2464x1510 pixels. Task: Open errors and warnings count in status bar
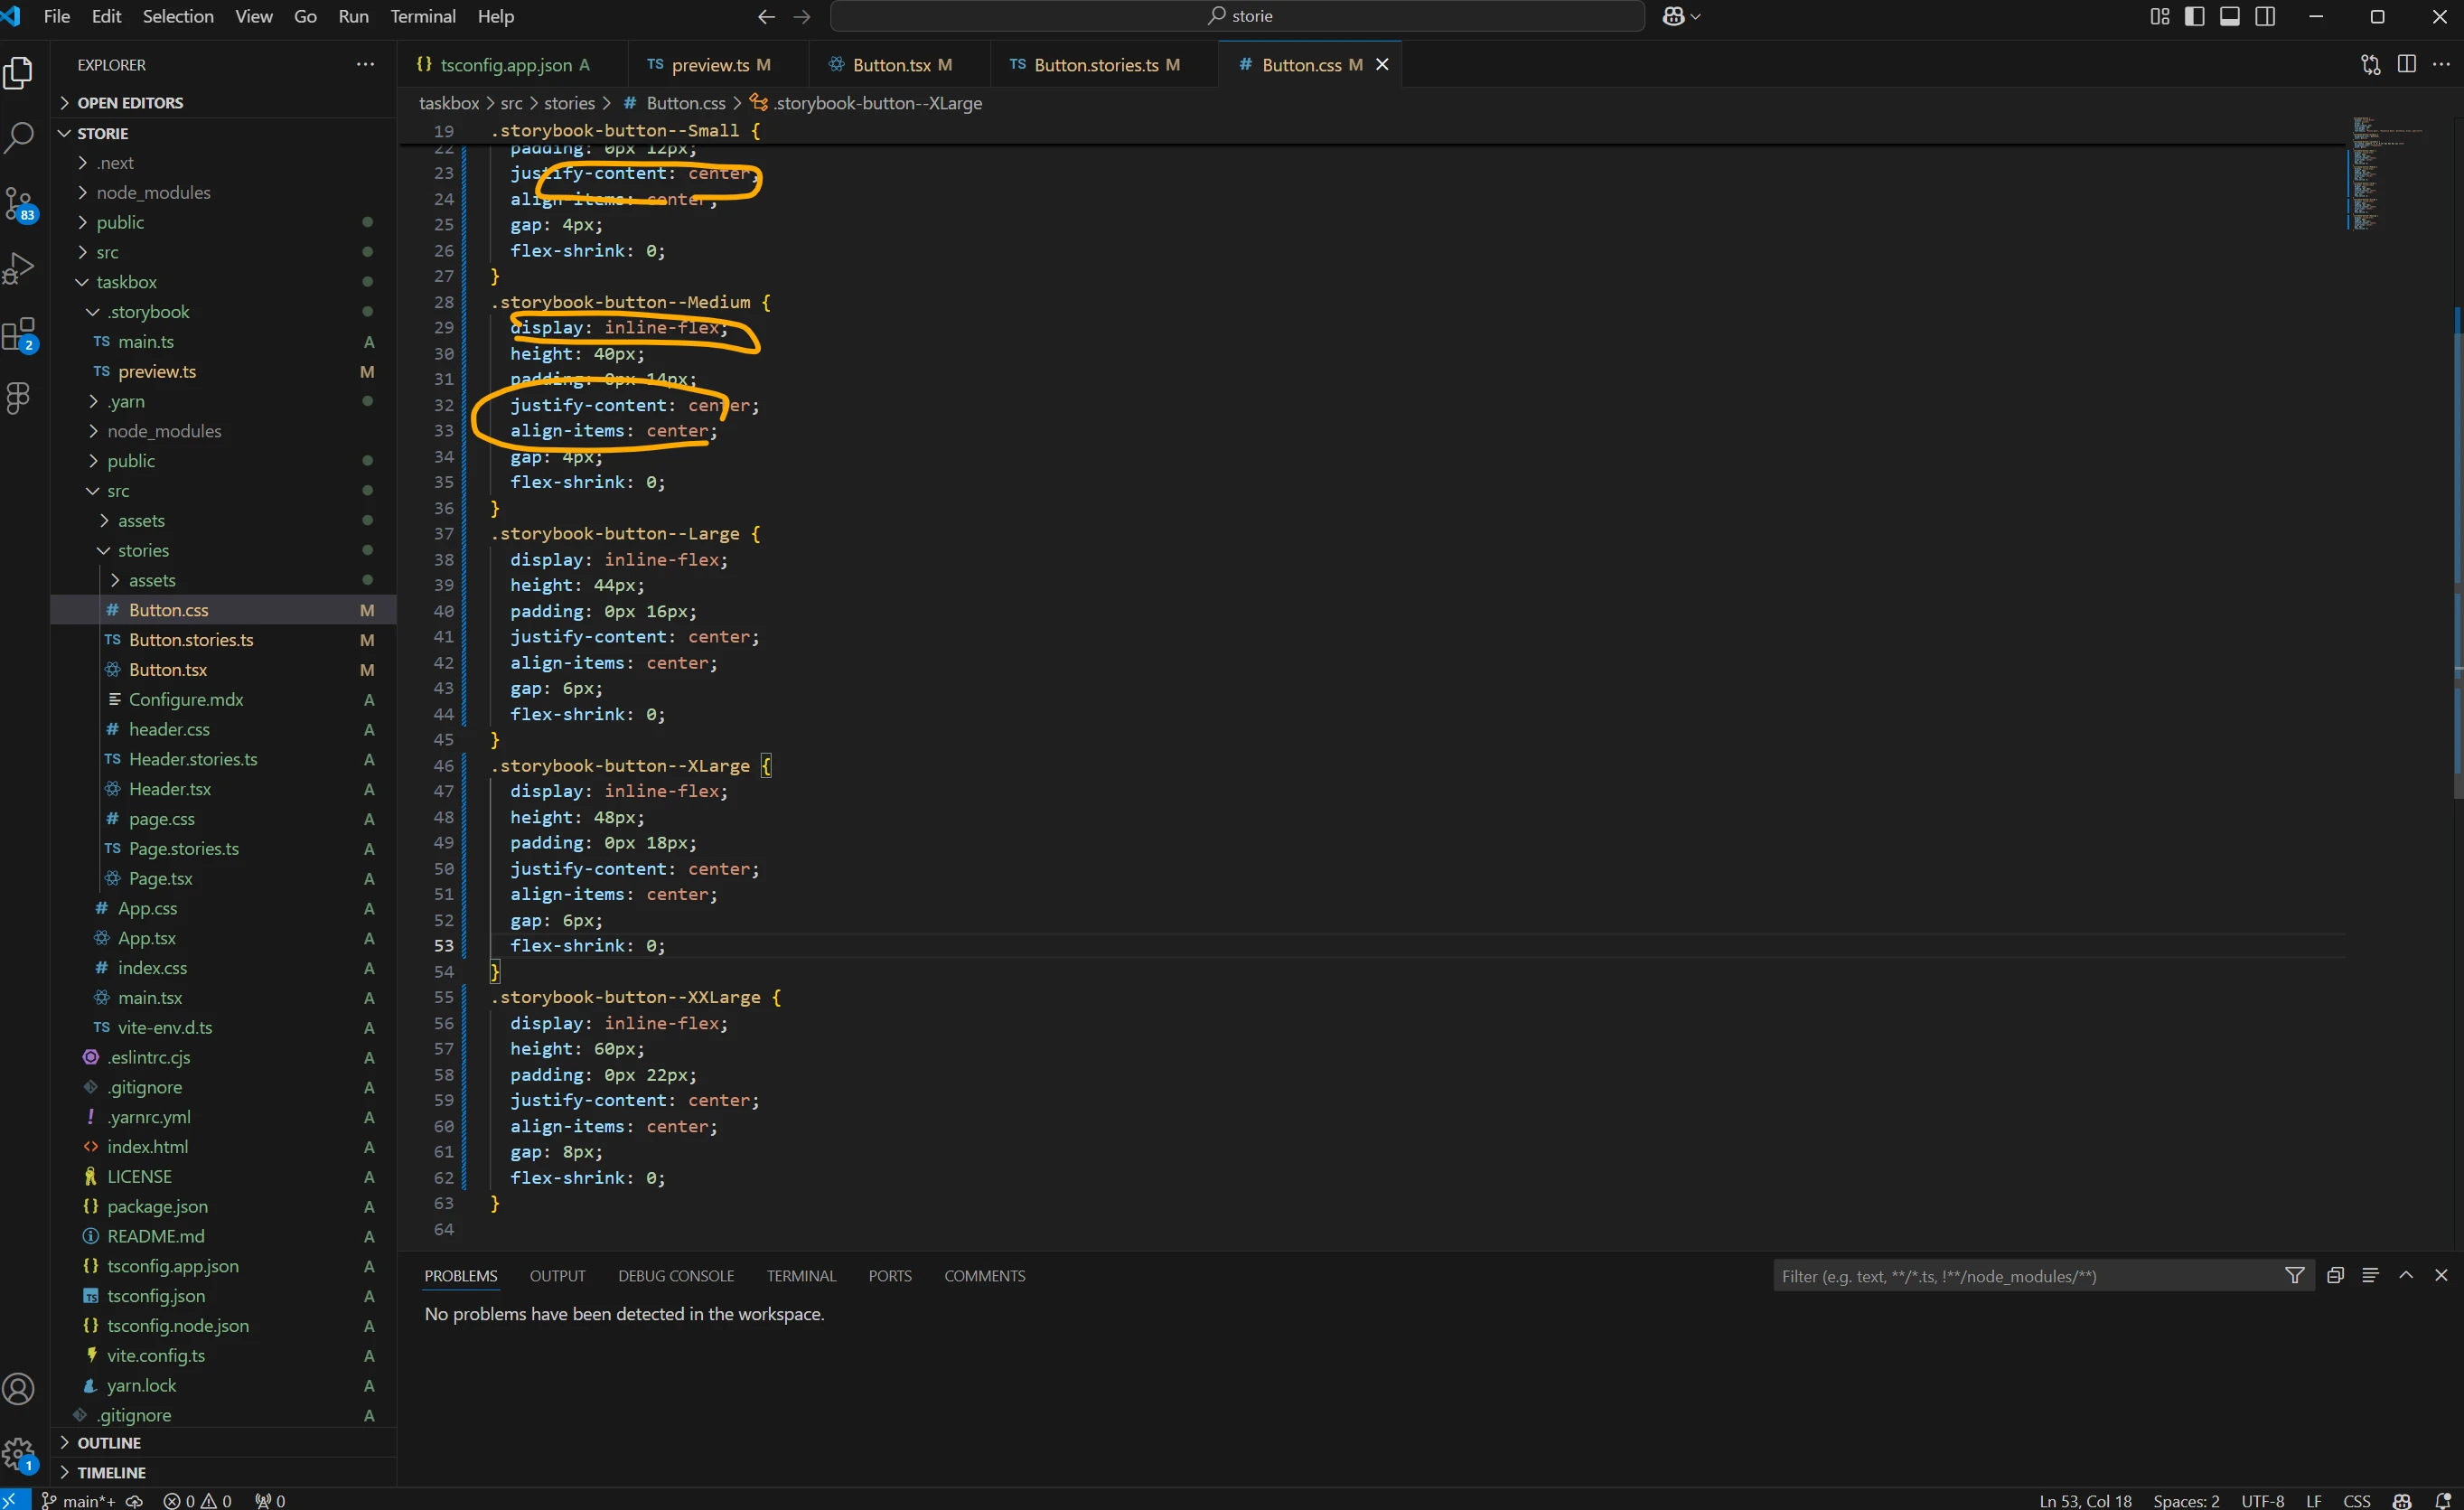[x=198, y=1500]
